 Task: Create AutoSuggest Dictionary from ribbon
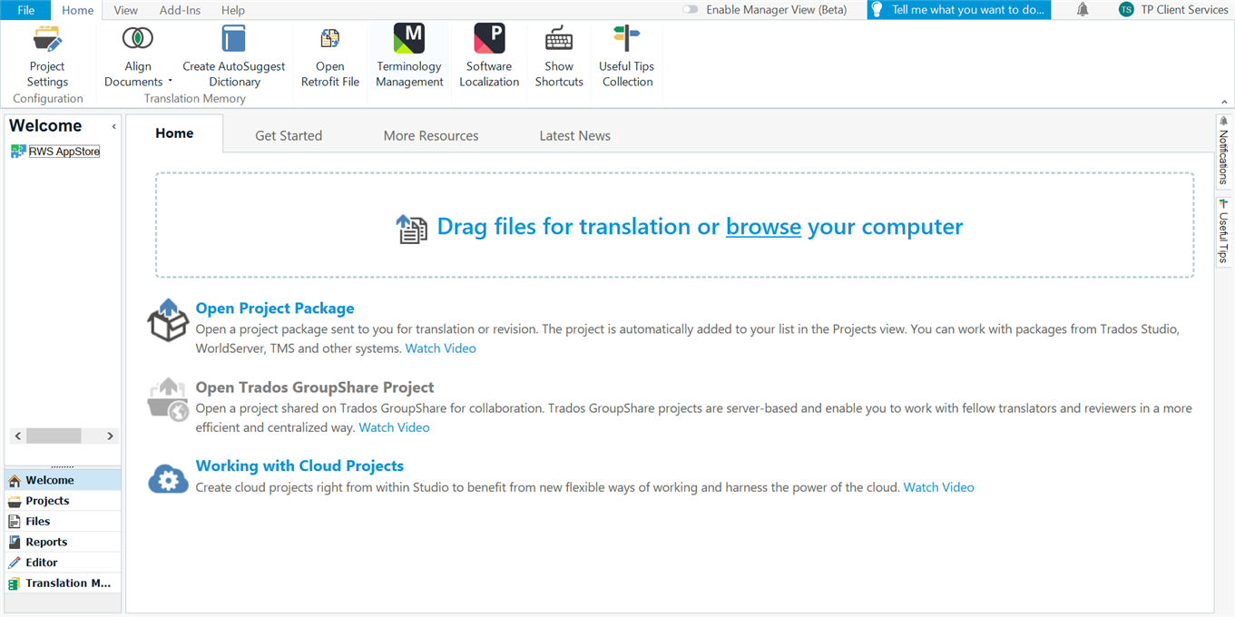pyautogui.click(x=233, y=57)
